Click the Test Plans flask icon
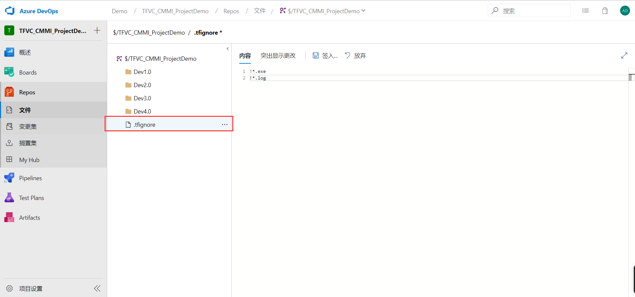The width and height of the screenshot is (635, 297). (x=9, y=198)
